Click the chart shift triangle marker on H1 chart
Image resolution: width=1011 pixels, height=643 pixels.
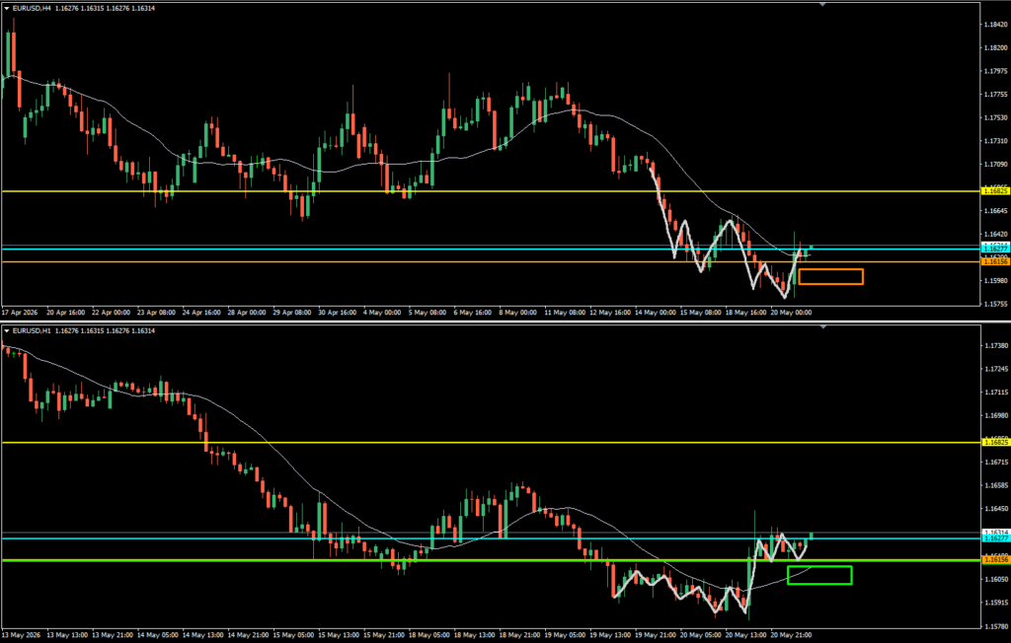[822, 327]
